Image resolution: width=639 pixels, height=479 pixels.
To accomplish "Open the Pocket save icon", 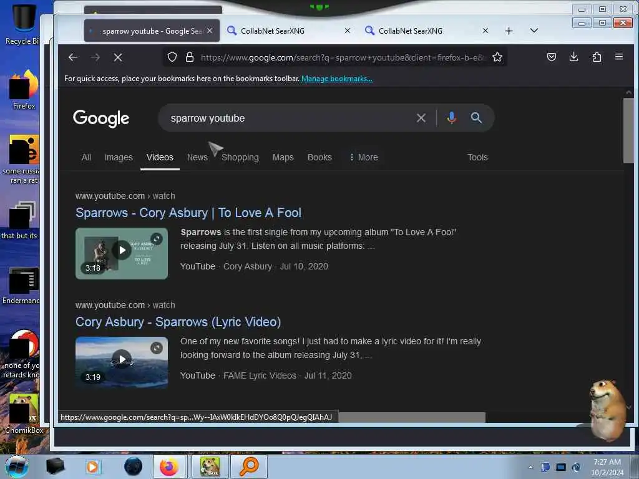I will pyautogui.click(x=552, y=57).
